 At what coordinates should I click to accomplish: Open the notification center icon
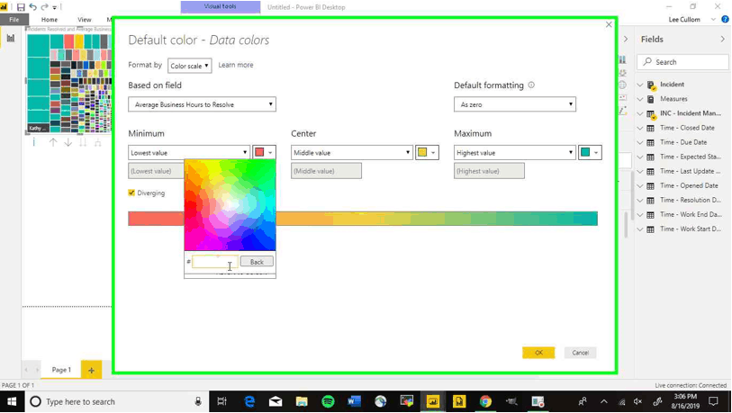(713, 401)
